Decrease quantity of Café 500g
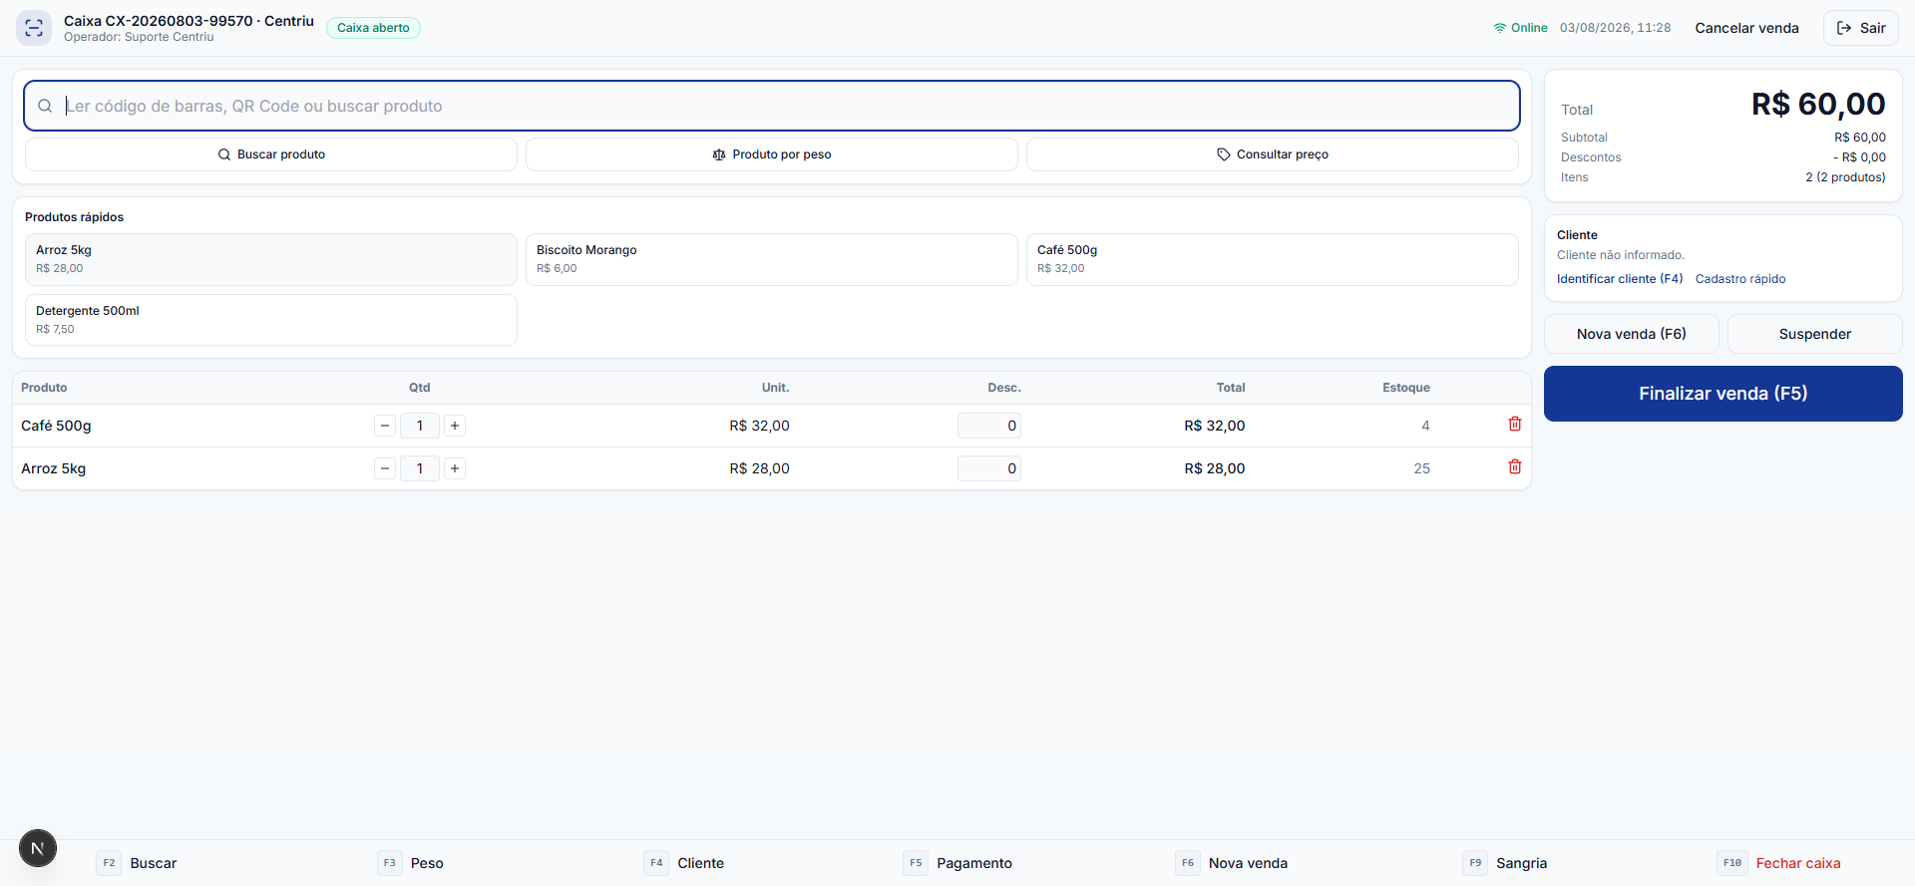The height and width of the screenshot is (886, 1915). (x=385, y=426)
